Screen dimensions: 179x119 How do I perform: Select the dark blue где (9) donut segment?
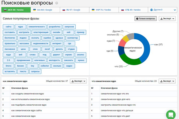pos(121,50)
